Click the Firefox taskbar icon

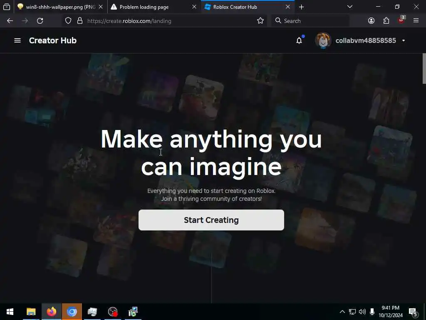tap(51, 312)
